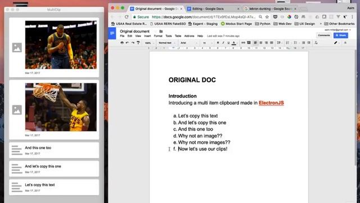Click the colorful color-picker extension icon

coord(289,17)
